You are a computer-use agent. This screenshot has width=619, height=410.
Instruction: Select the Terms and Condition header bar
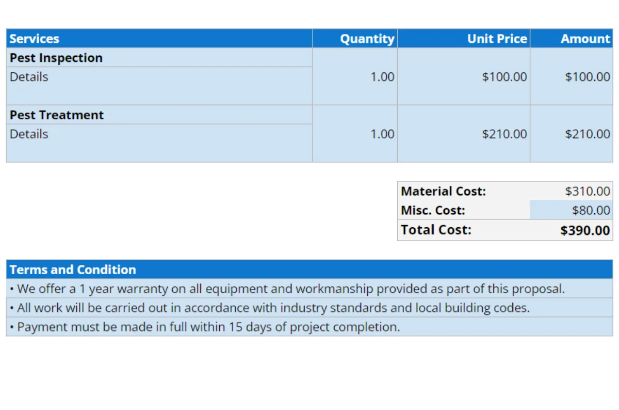point(72,269)
